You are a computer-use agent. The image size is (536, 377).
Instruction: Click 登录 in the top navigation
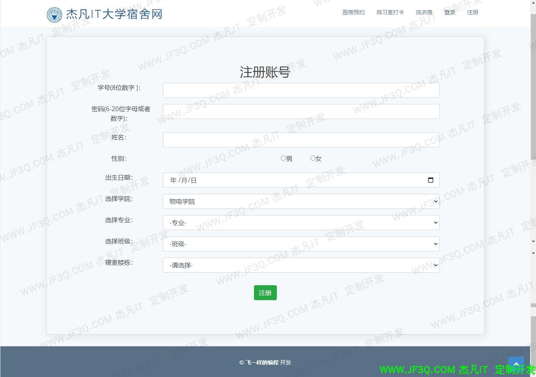point(450,13)
